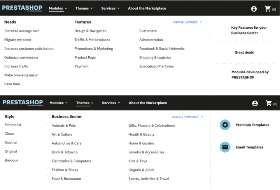Choose Increase customer satisfaction
The width and height of the screenshot is (280, 190).
click(29, 48)
